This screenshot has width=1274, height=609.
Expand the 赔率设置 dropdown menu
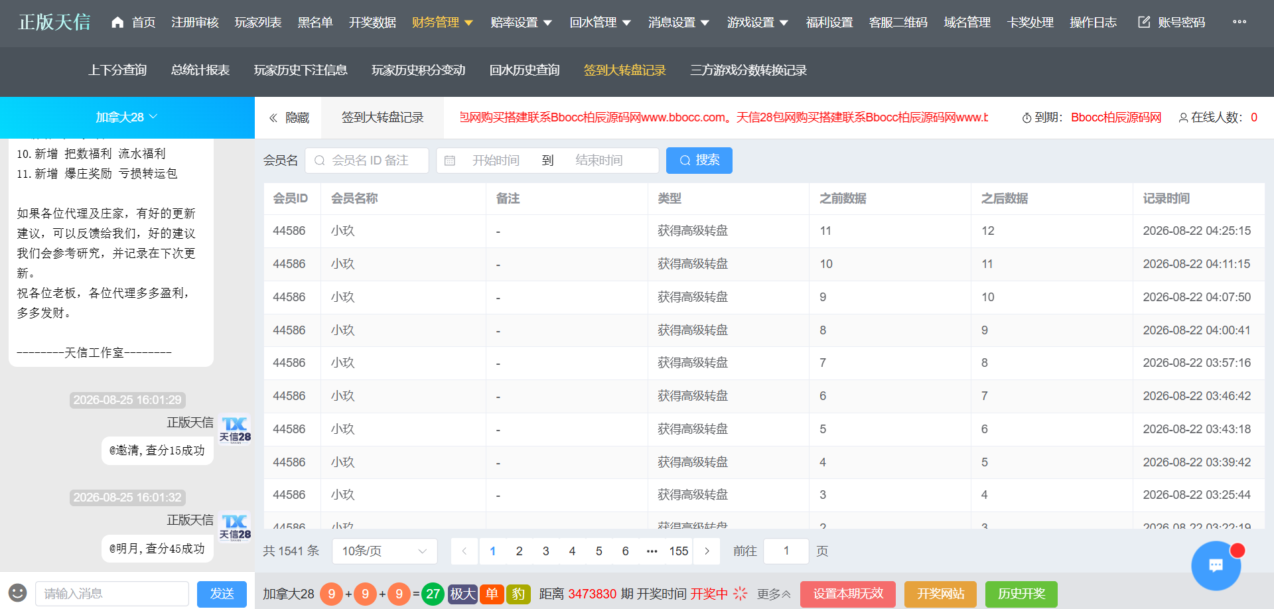(521, 23)
